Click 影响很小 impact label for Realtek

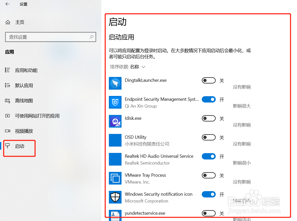tap(242, 163)
